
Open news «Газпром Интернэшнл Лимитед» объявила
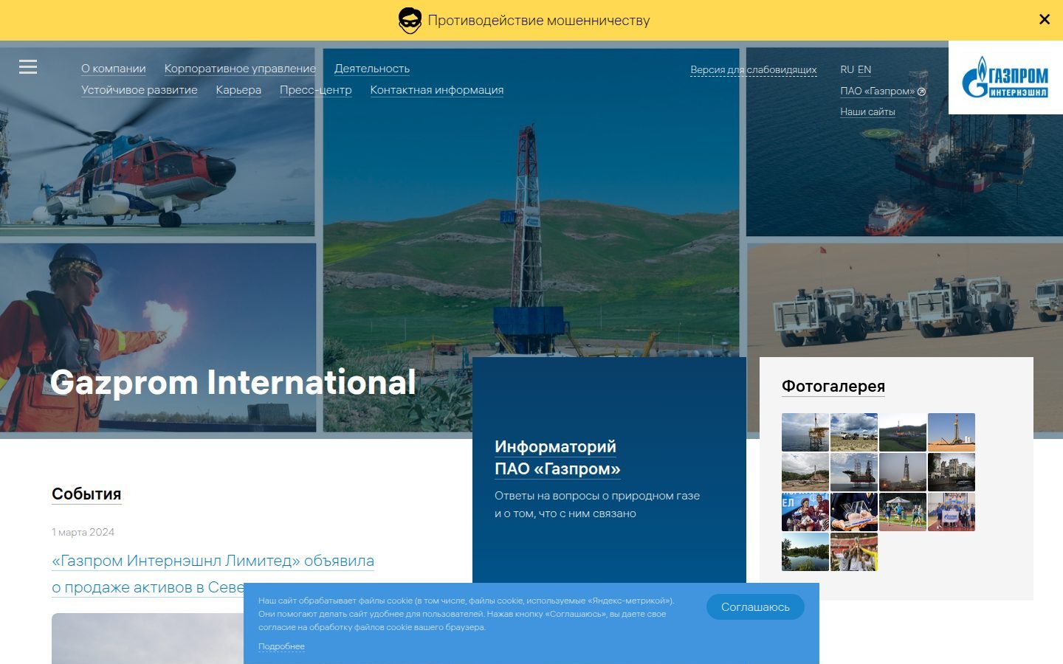[213, 574]
